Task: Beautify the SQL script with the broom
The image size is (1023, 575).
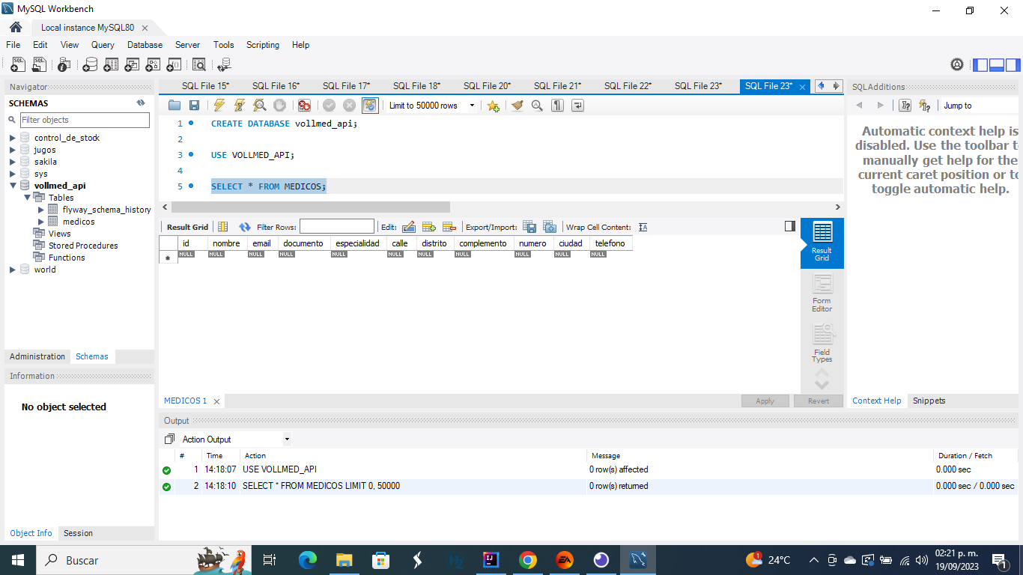Action: click(517, 106)
